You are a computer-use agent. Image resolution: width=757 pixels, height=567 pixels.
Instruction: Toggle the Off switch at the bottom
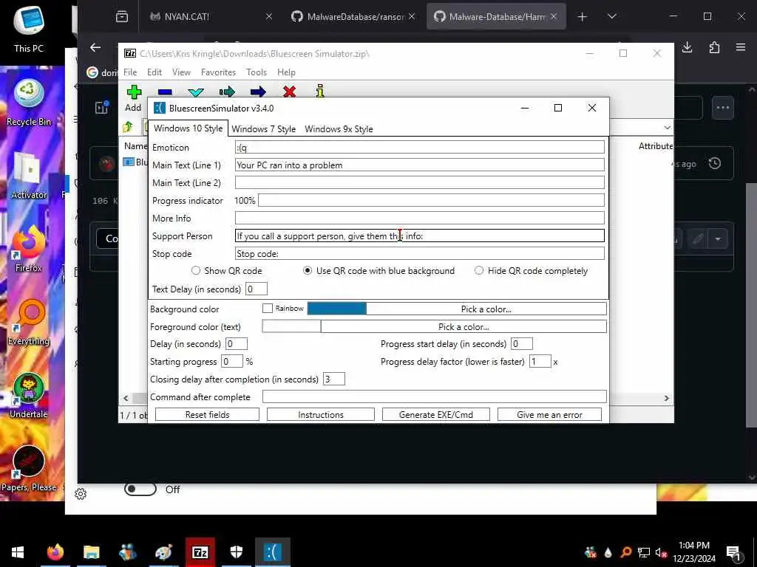pyautogui.click(x=140, y=489)
